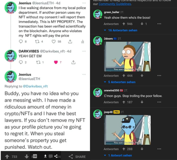Click the HD badge icon in bottom bar

35,156
